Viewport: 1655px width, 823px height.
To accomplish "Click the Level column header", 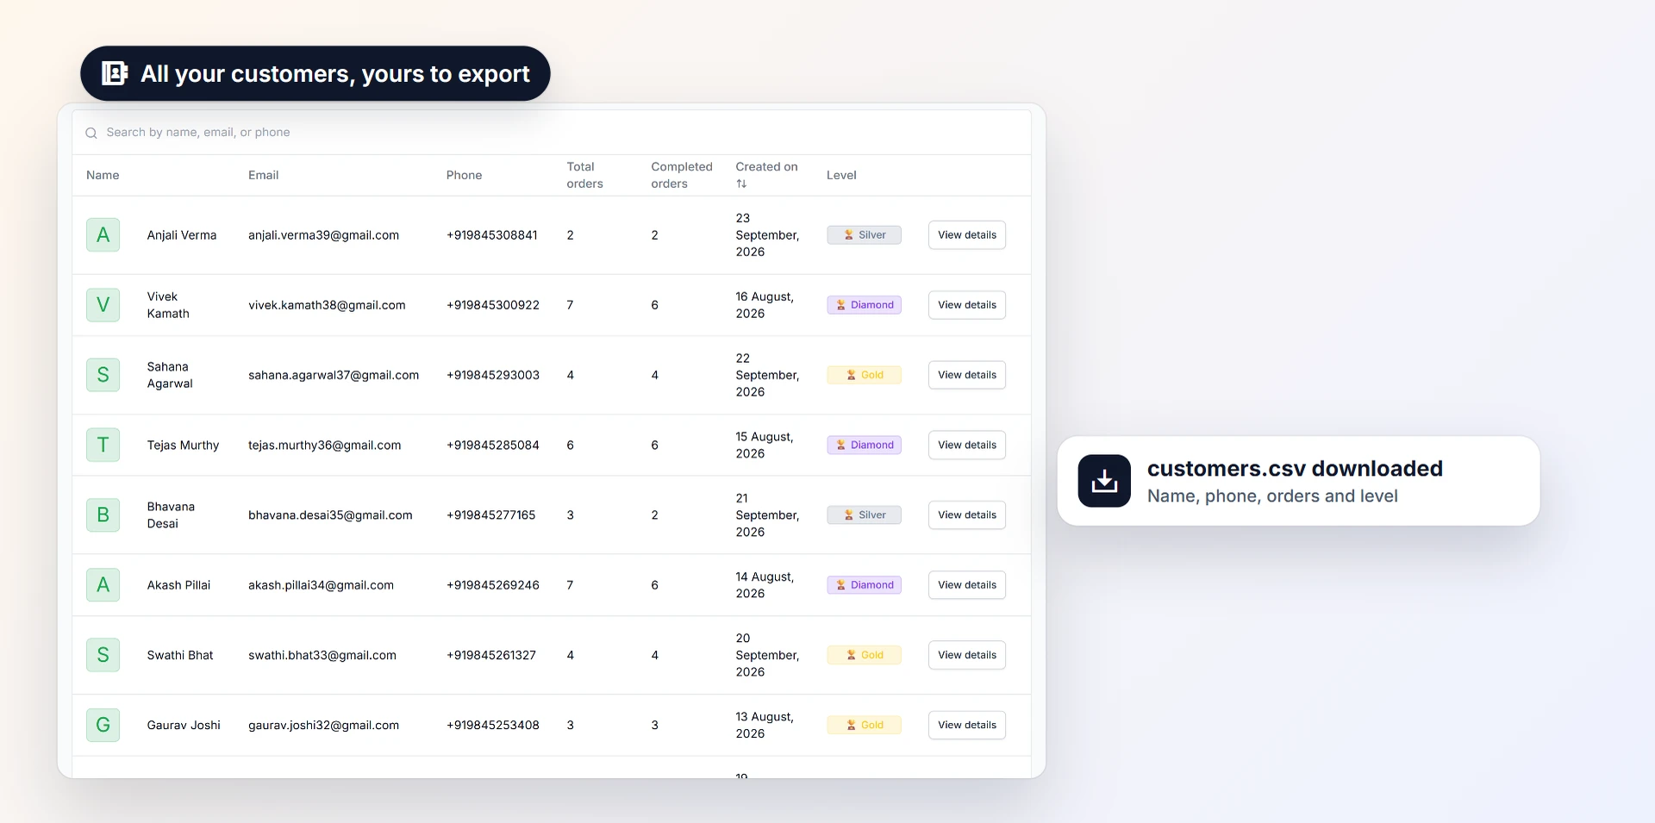I will coord(841,175).
